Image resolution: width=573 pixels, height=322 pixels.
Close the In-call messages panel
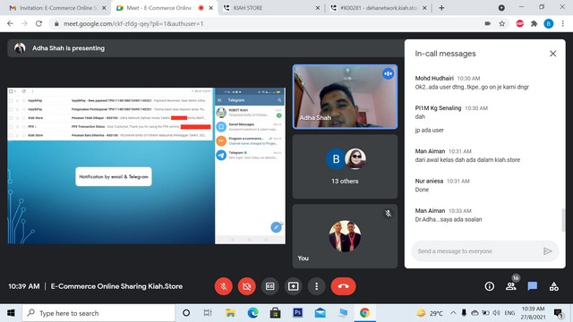tap(553, 54)
